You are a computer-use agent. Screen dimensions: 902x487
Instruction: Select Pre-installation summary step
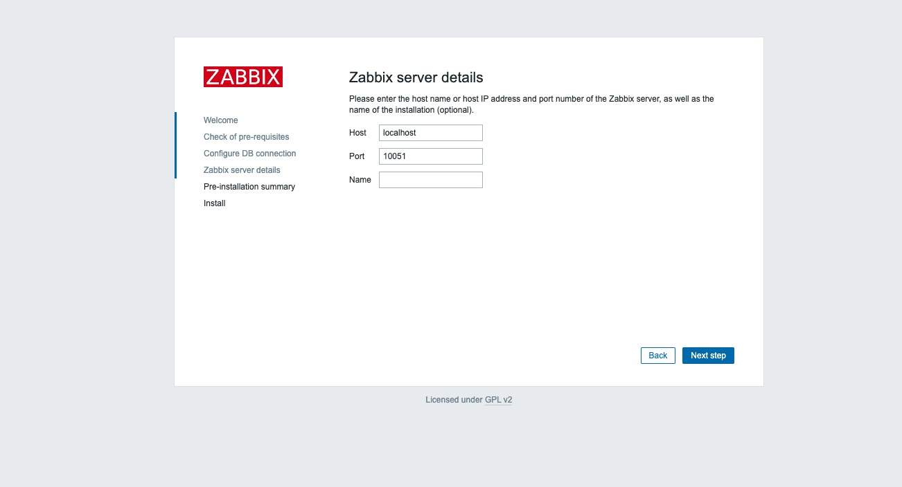pos(249,187)
